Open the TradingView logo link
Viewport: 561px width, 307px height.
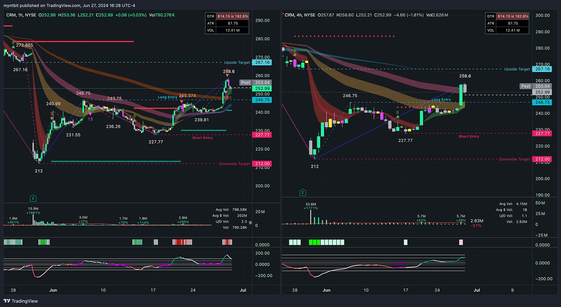20,301
